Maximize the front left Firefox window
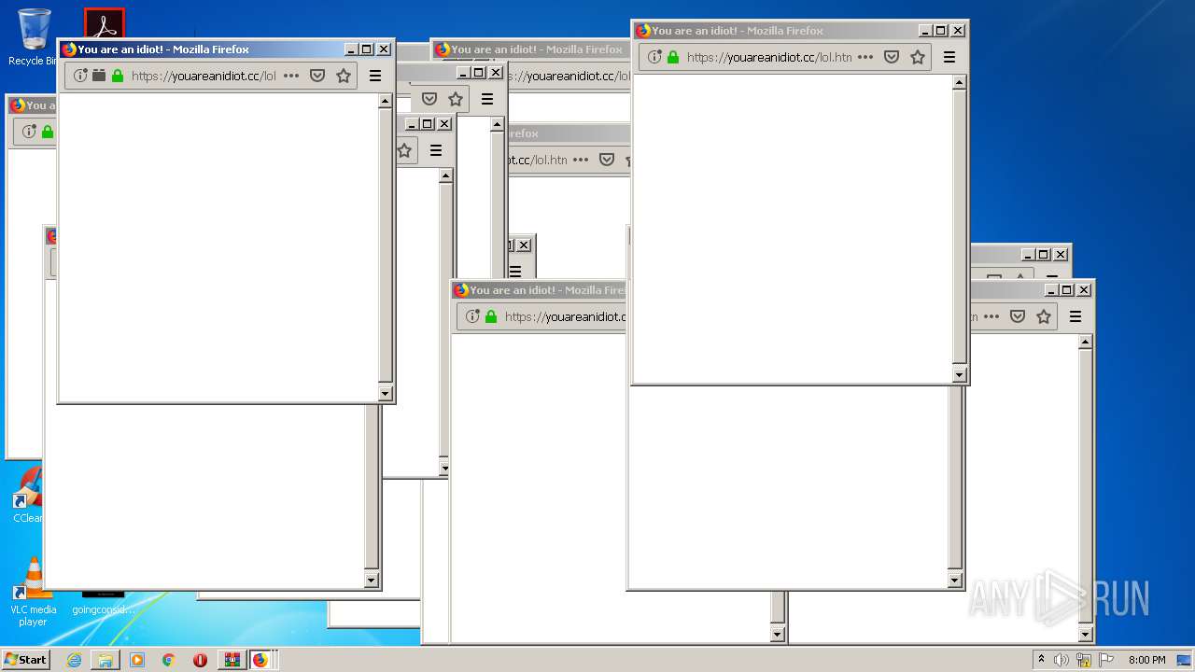 pos(366,49)
